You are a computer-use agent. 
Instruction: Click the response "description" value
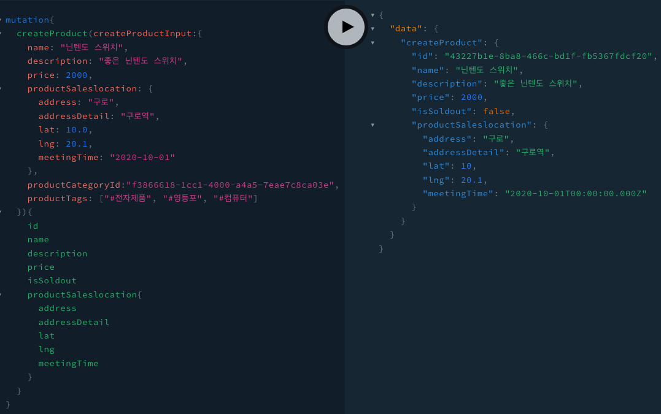[x=535, y=84]
